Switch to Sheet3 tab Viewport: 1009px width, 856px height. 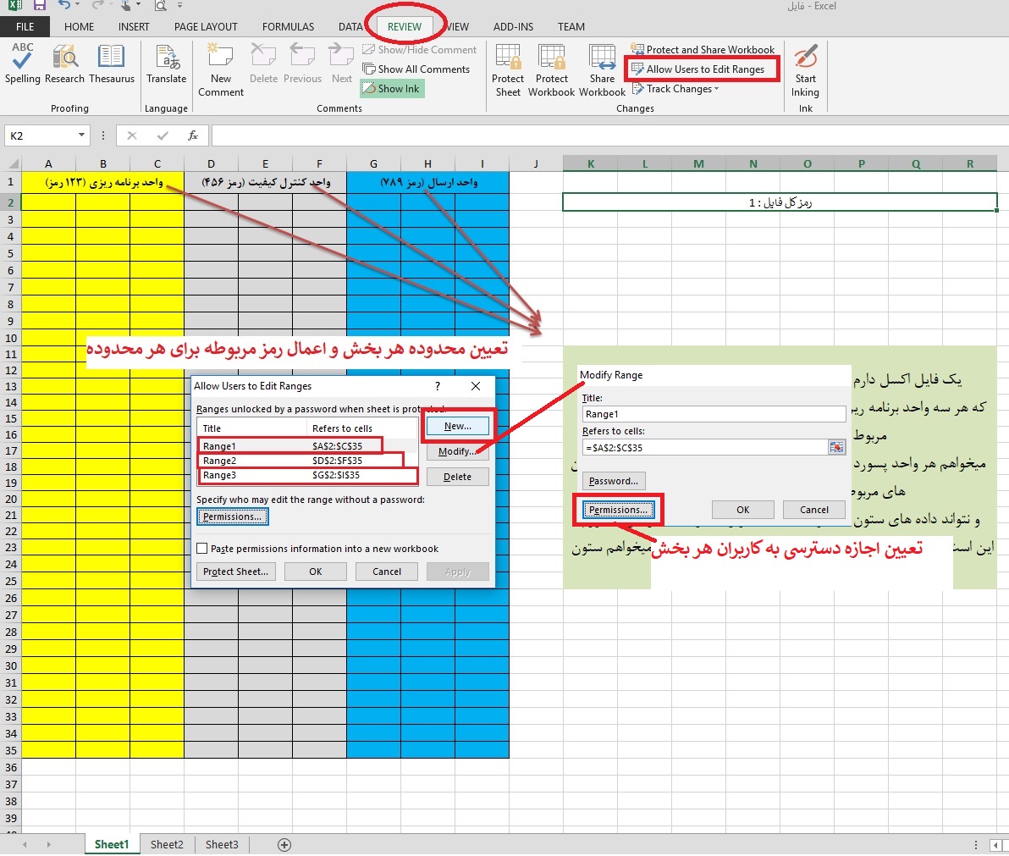click(x=222, y=844)
